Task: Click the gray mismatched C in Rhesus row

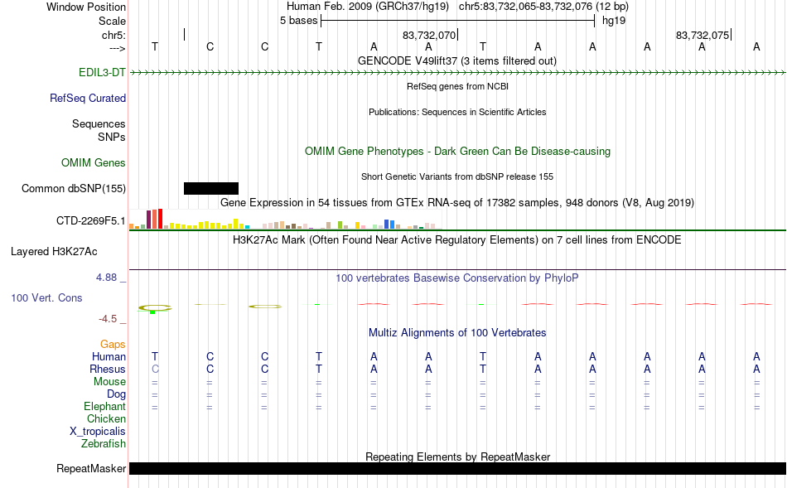Action: (x=155, y=369)
